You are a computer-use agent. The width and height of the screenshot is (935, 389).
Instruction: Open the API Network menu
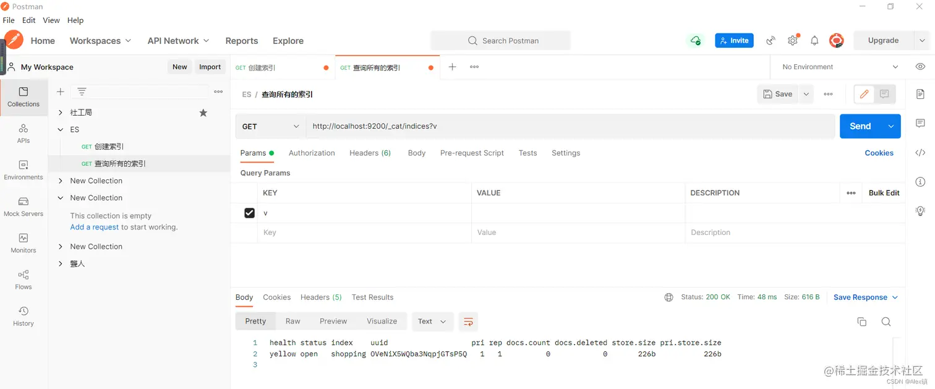[x=178, y=41]
